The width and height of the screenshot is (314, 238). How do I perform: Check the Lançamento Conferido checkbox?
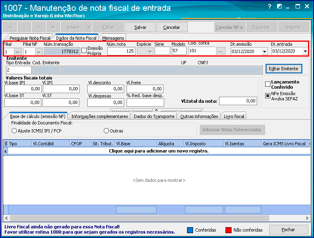268,84
